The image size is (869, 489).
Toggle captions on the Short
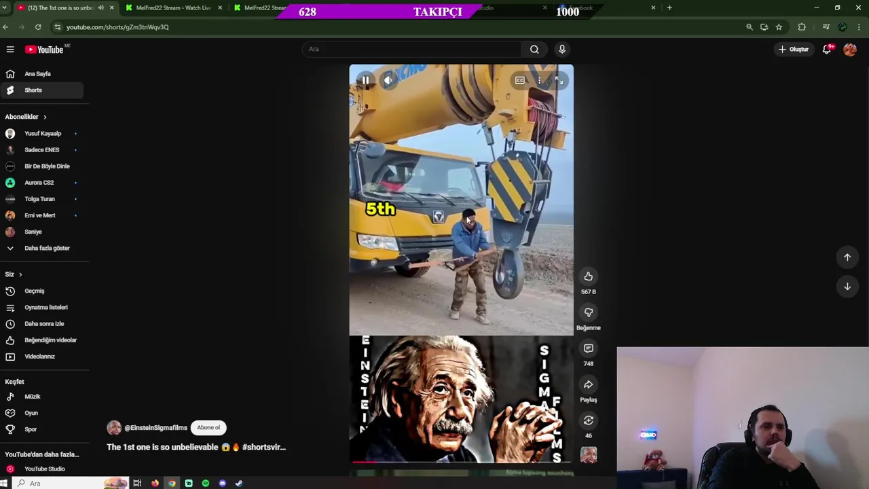click(519, 80)
